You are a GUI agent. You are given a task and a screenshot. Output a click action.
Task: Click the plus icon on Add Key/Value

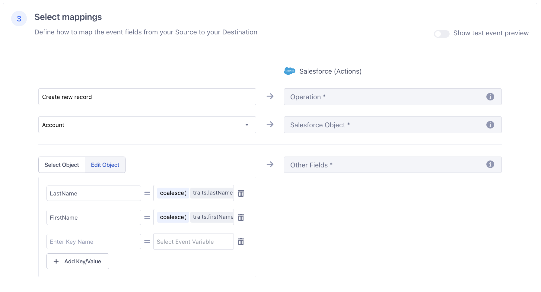[x=56, y=261]
